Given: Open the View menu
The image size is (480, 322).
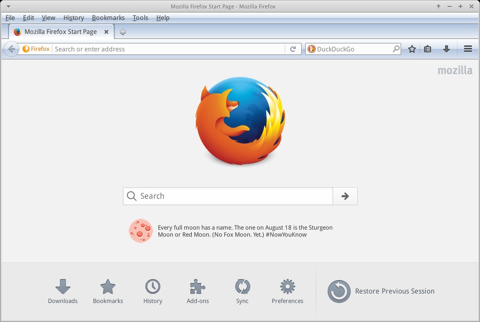Looking at the screenshot, I should point(48,18).
